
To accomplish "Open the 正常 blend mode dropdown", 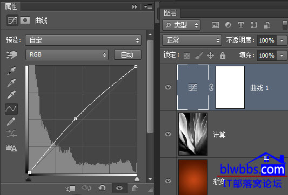I will point(192,40).
